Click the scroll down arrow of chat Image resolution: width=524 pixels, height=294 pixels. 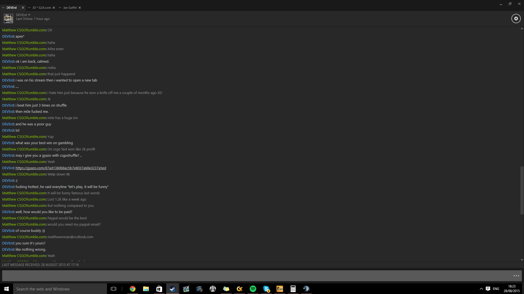[x=522, y=260]
